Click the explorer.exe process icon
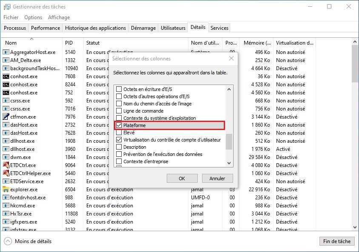This screenshot has width=359, height=252. point(5,190)
